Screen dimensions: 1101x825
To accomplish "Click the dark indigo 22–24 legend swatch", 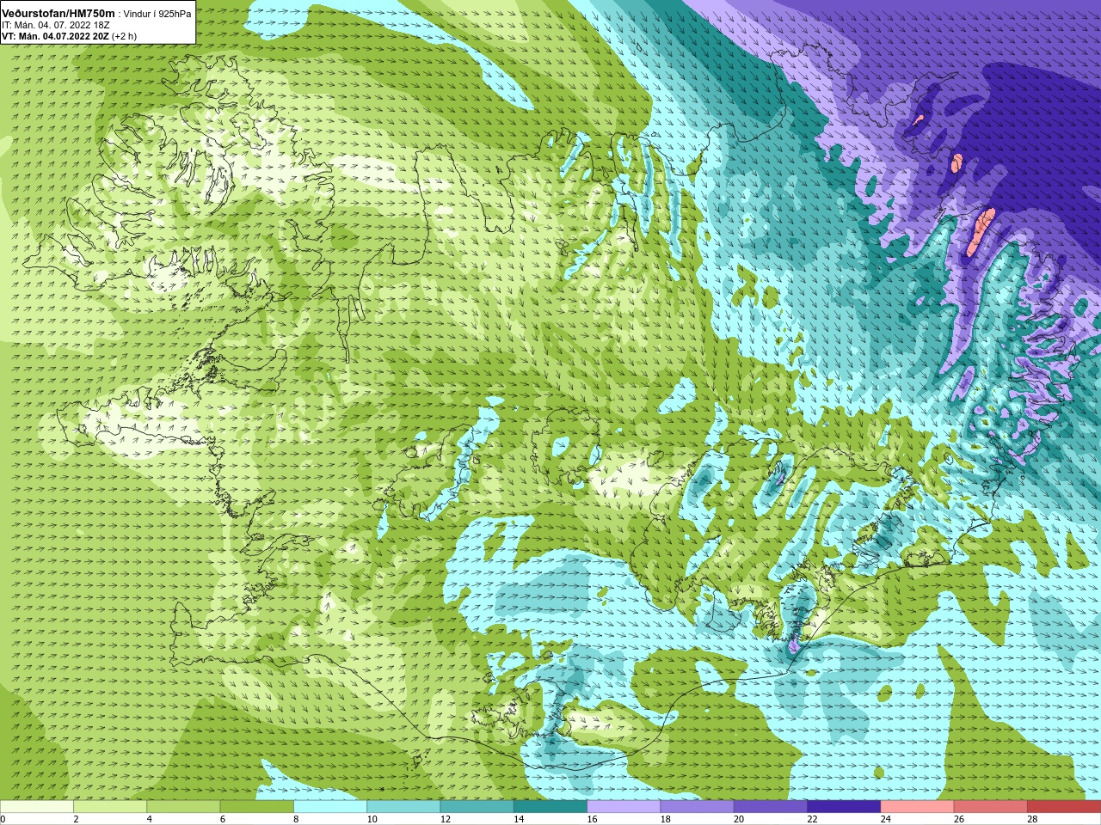I will tap(844, 806).
